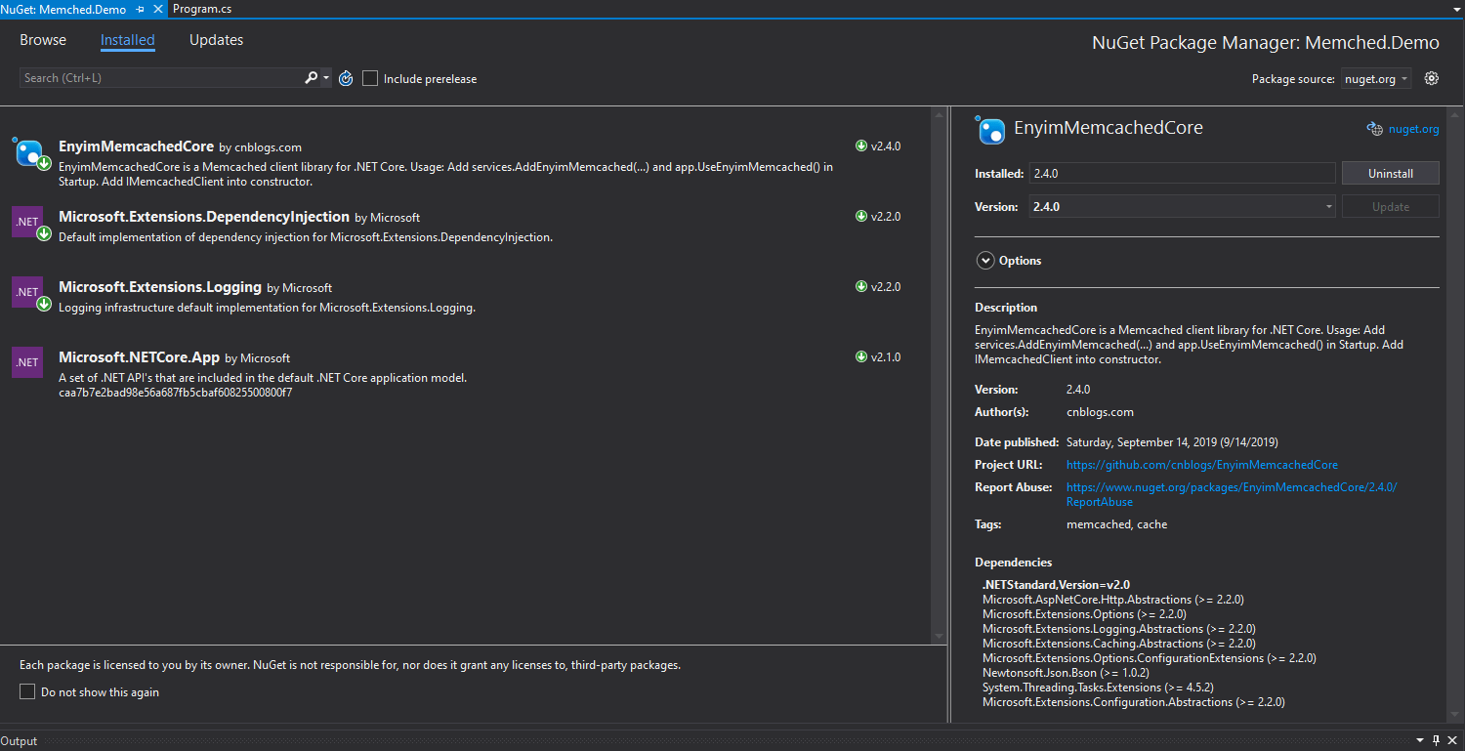1465x751 pixels.
Task: Click the Microsoft.Extensions.Logging .NET icon
Action: tap(27, 292)
